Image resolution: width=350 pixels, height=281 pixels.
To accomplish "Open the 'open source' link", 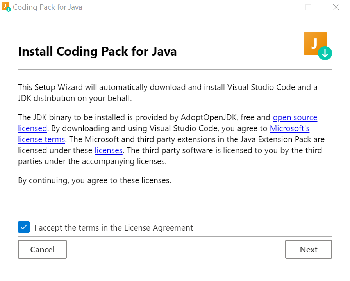I will [295, 117].
